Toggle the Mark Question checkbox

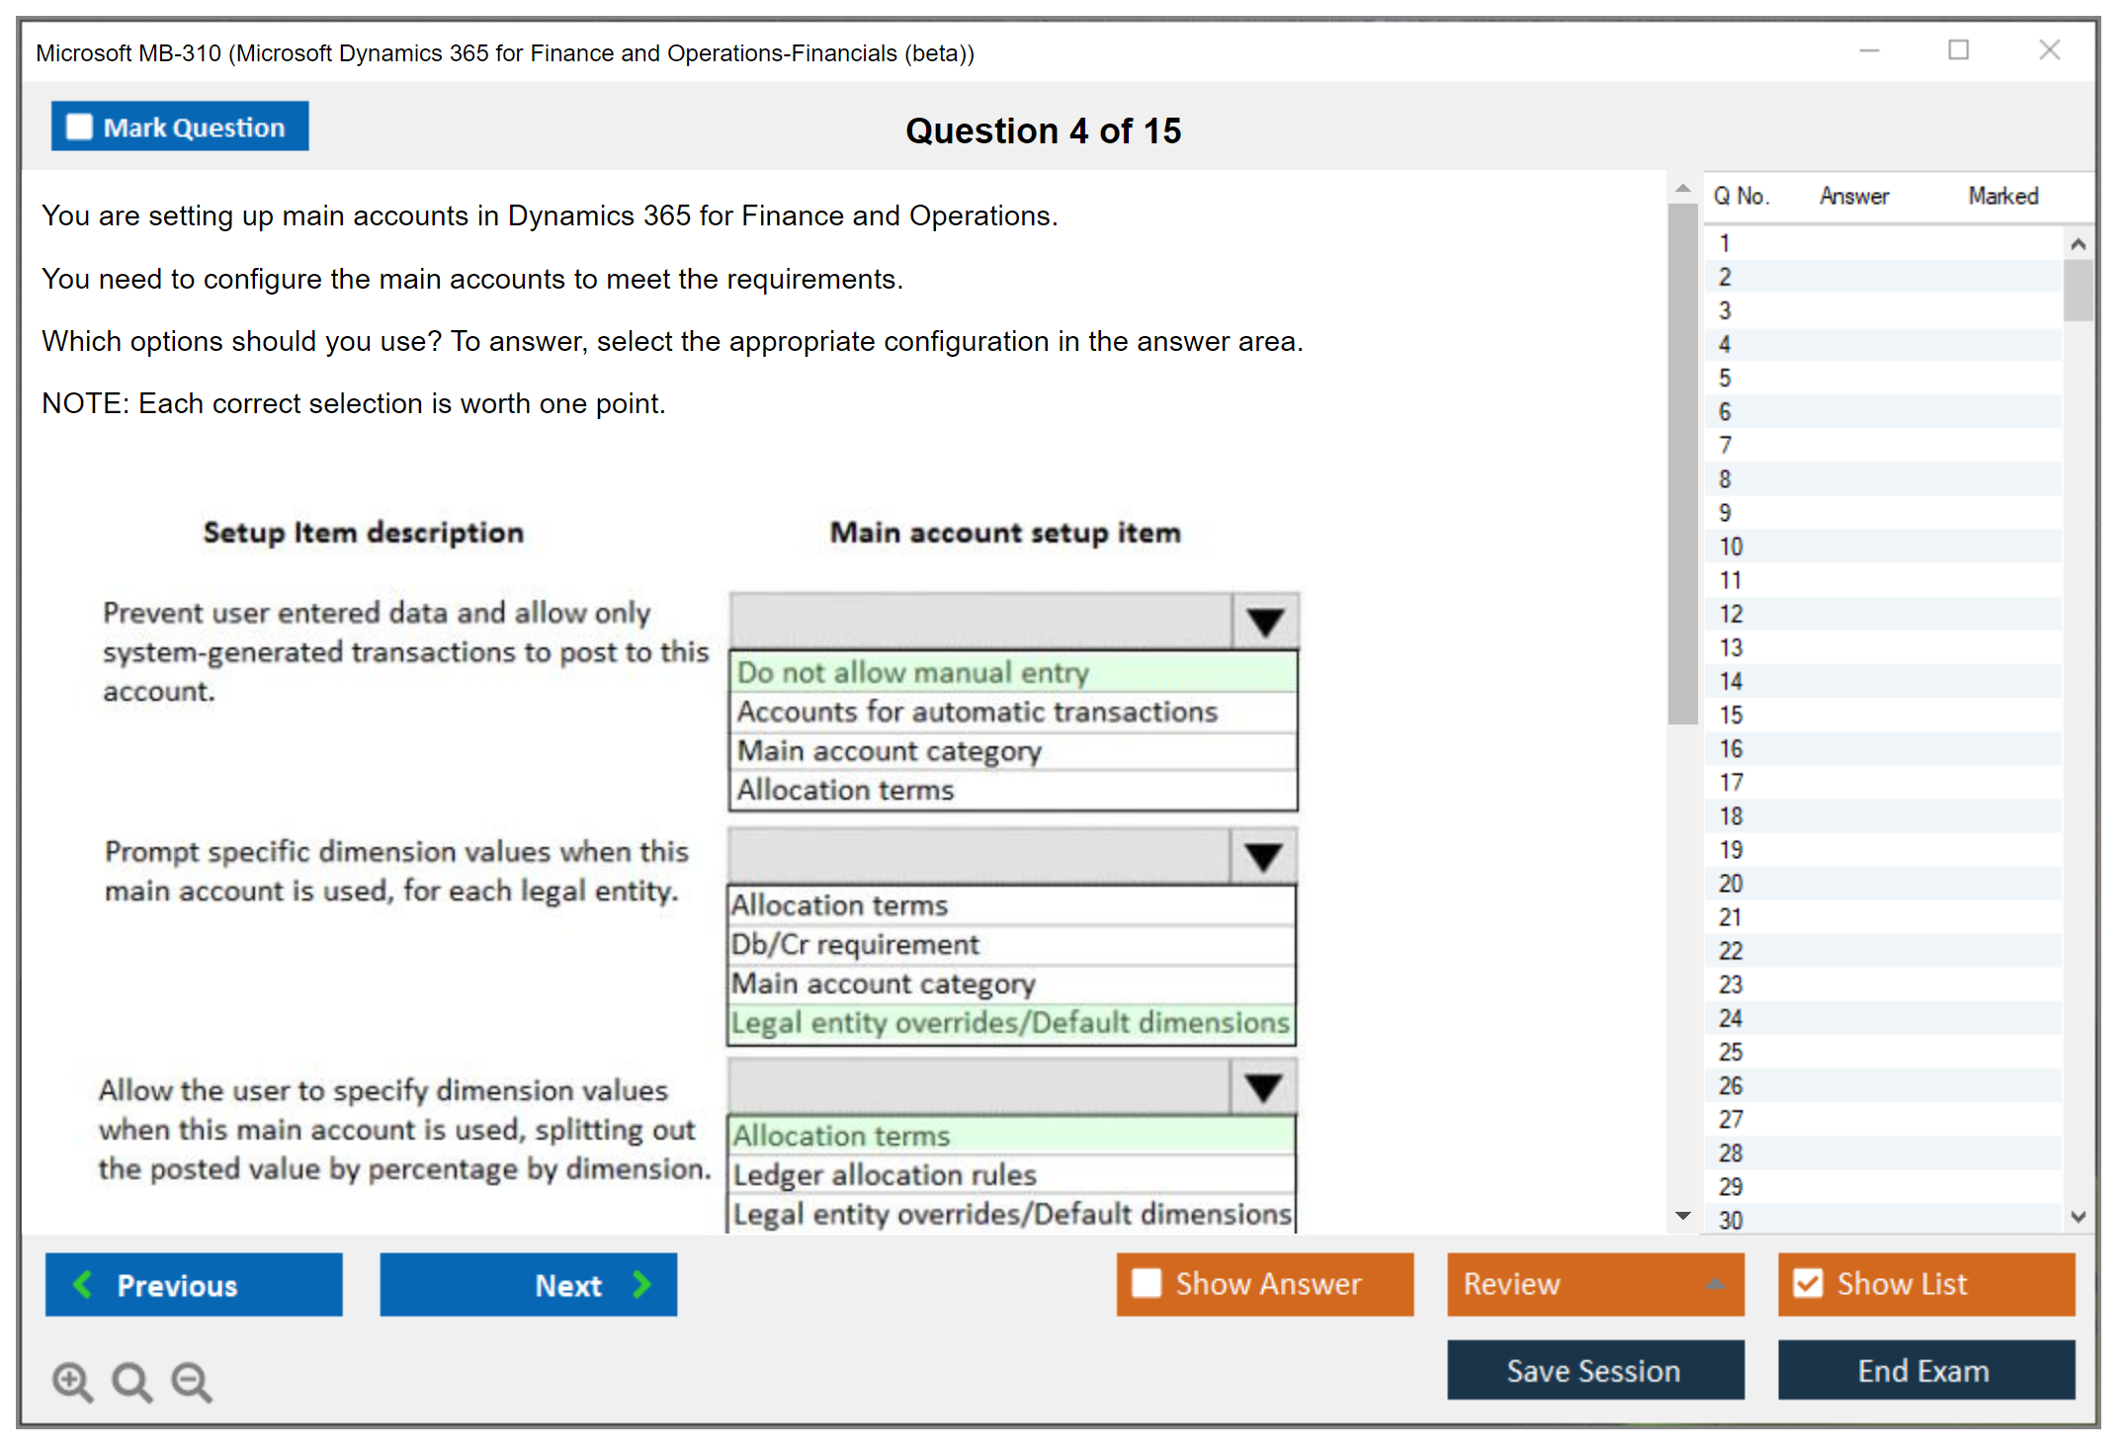tap(79, 128)
